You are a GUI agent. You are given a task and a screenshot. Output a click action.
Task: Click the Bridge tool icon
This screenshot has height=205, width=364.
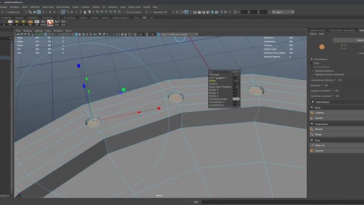312,134
